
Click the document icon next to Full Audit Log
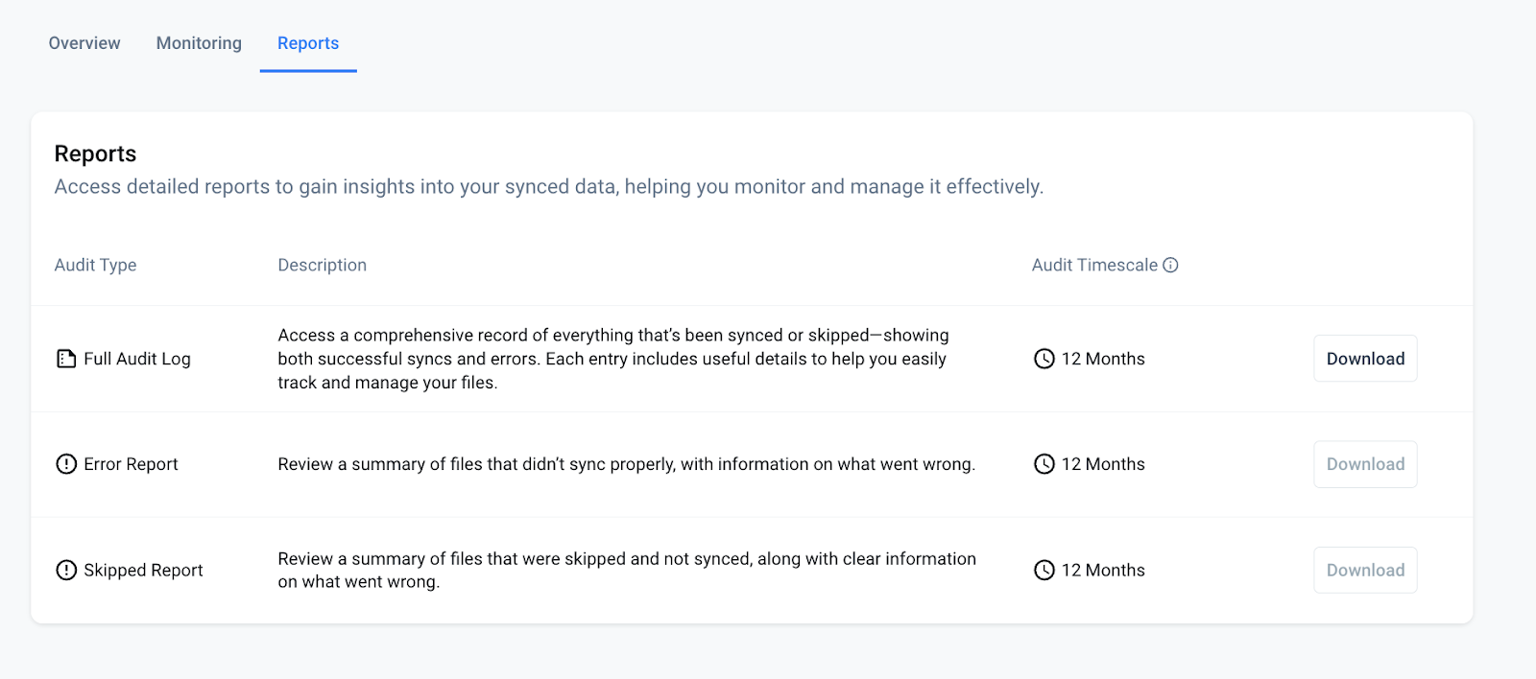tap(66, 359)
